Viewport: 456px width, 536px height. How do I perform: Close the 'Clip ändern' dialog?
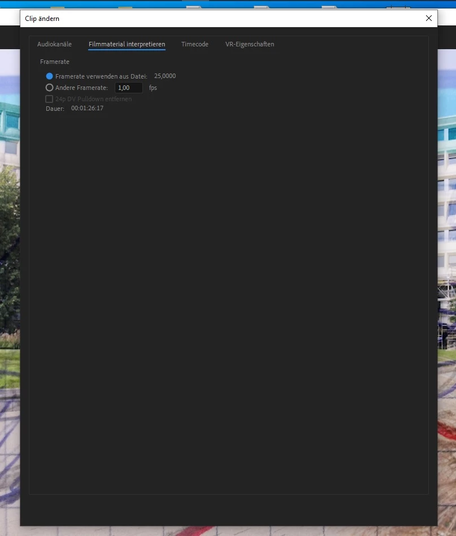click(x=429, y=18)
